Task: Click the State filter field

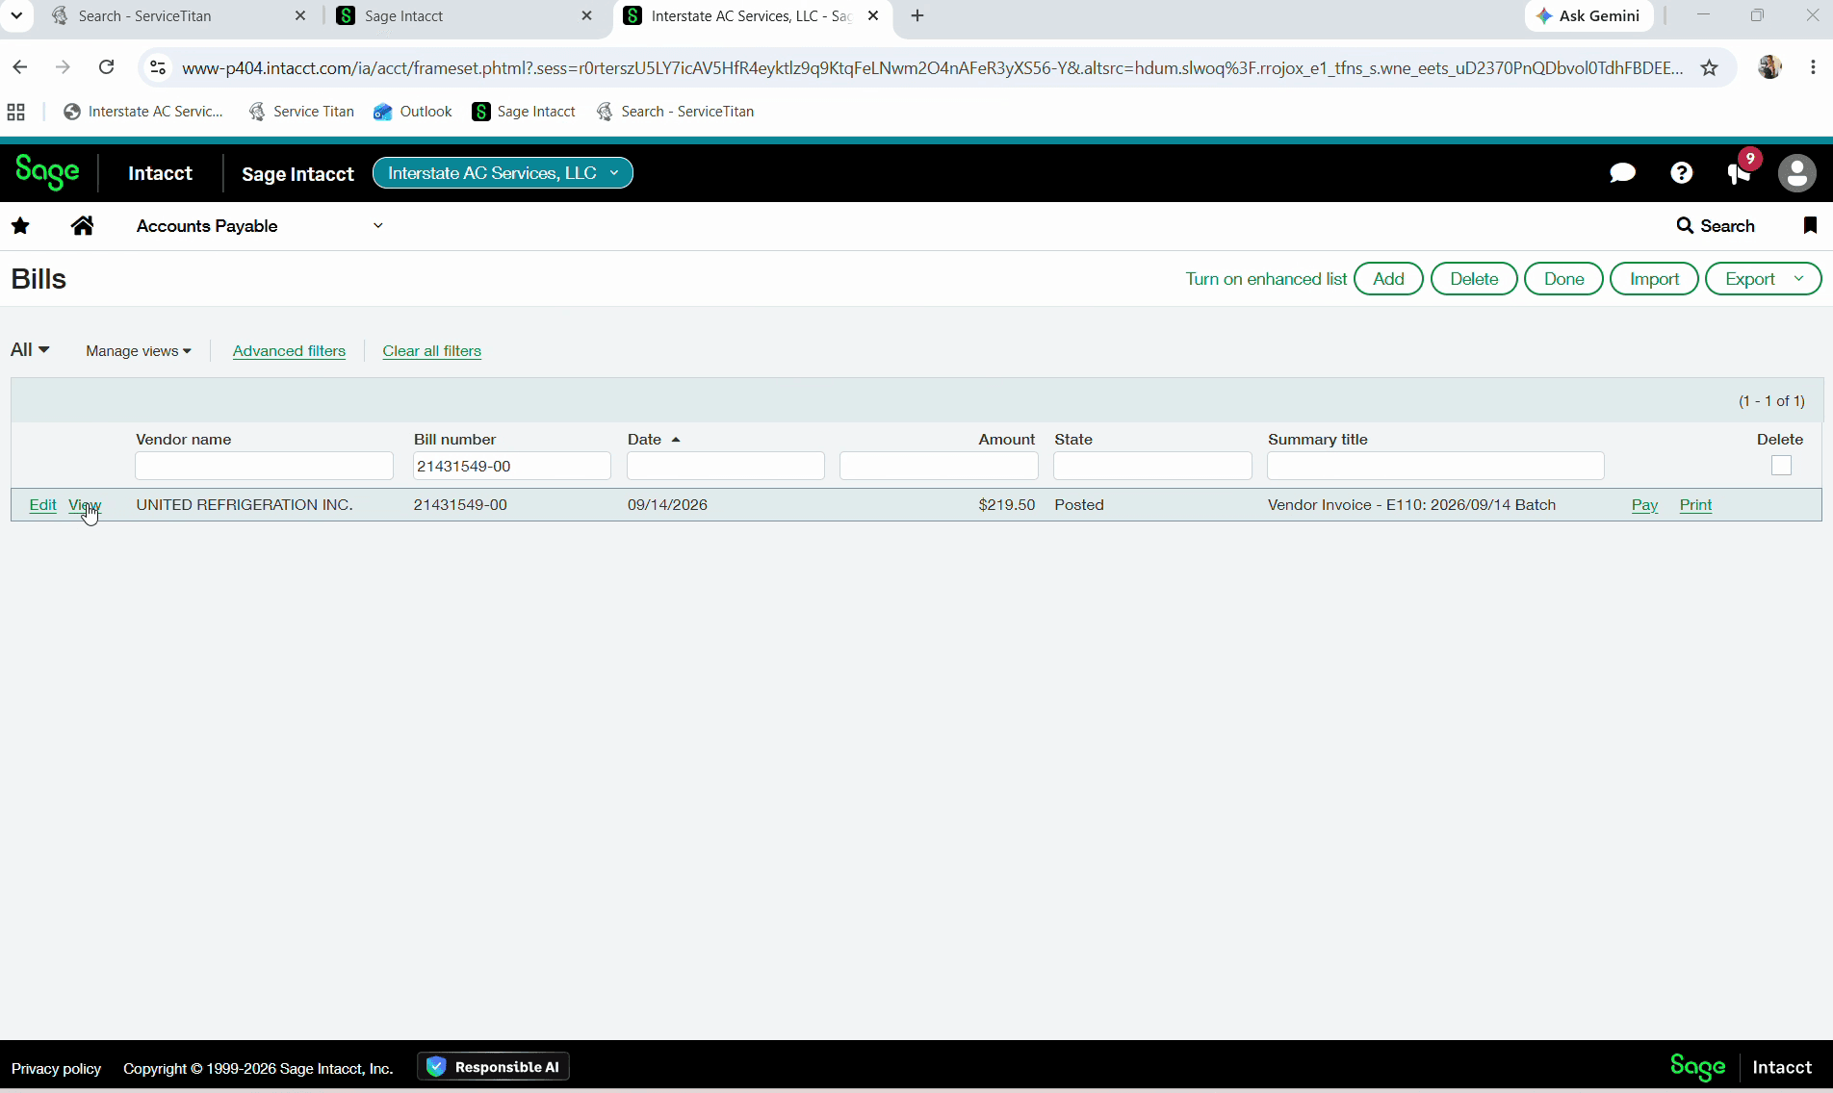Action: (x=1152, y=466)
